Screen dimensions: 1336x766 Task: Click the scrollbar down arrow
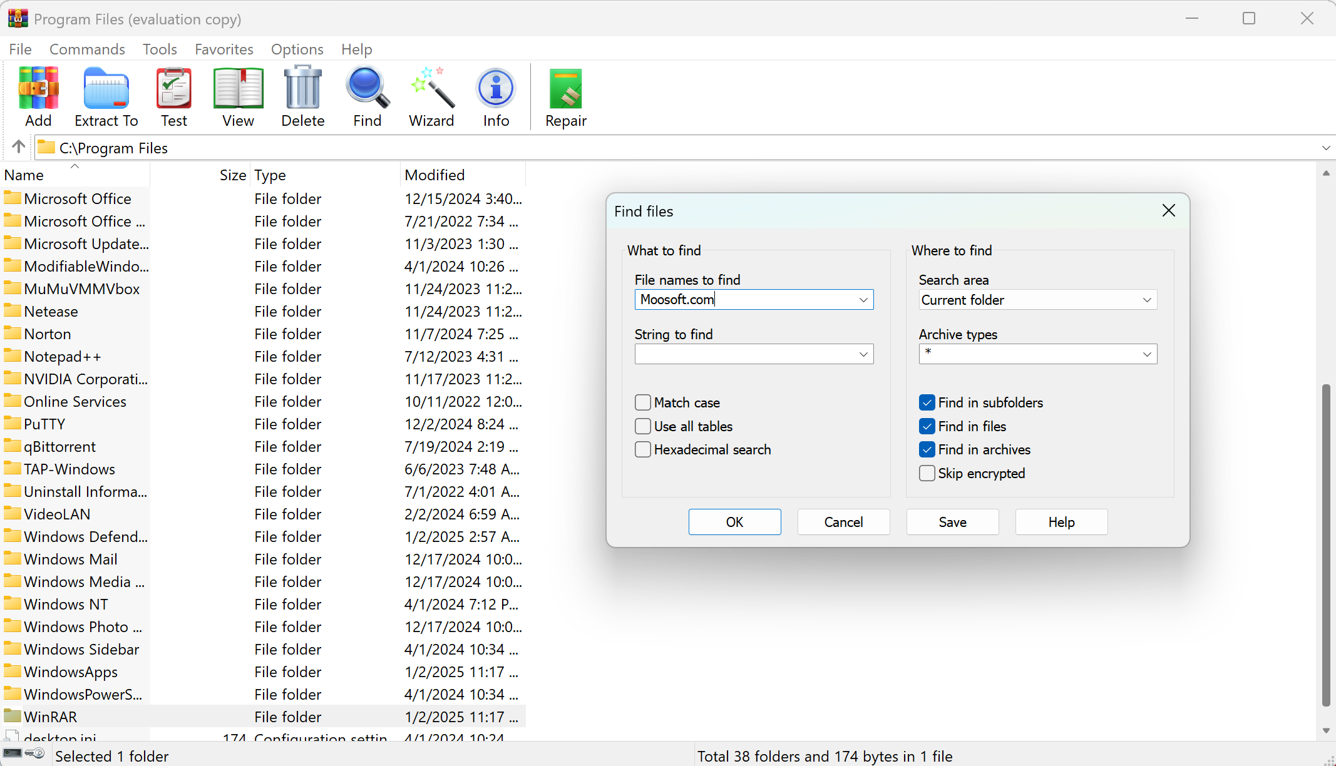[x=1326, y=730]
